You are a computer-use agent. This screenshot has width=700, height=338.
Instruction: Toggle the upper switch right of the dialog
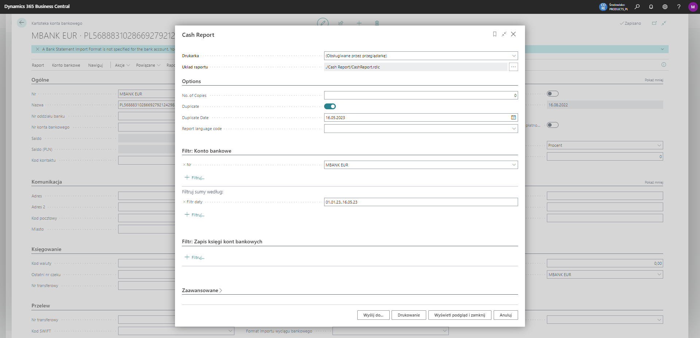tap(552, 94)
